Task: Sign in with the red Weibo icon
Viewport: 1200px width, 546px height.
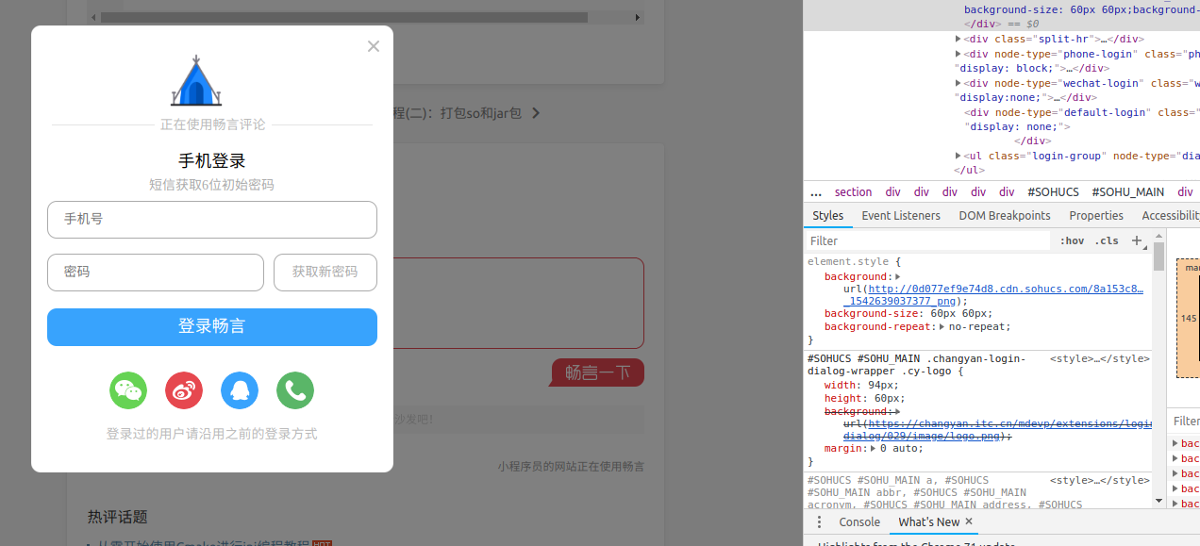Action: pos(184,390)
